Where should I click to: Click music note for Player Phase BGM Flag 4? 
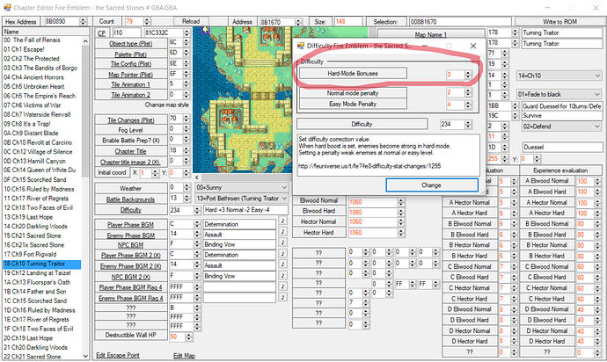coord(282,286)
